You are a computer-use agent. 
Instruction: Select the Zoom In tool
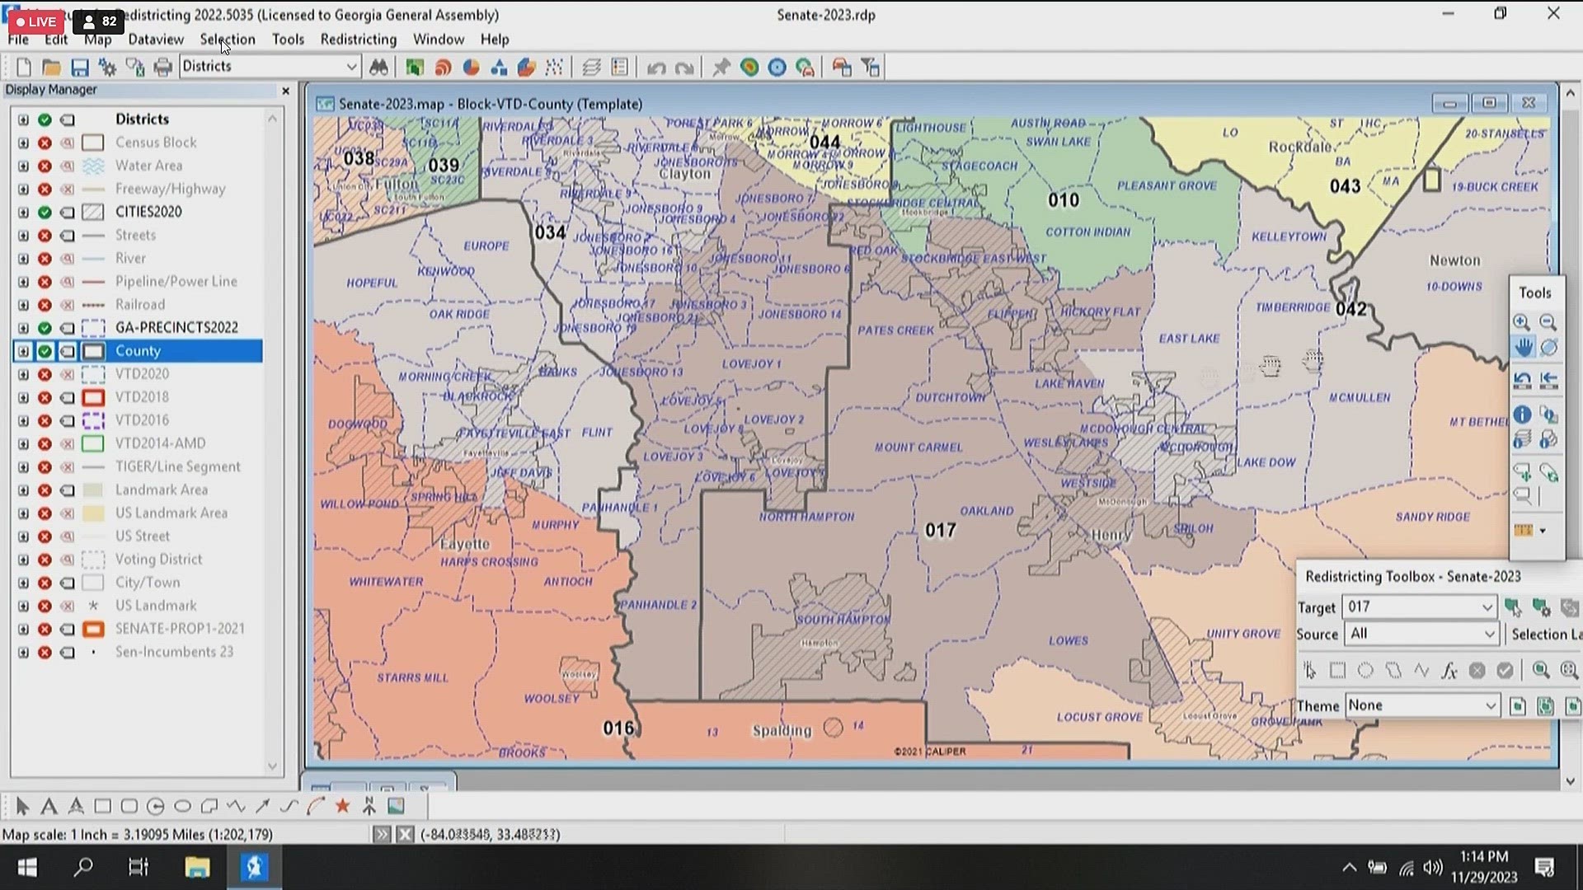[1522, 321]
